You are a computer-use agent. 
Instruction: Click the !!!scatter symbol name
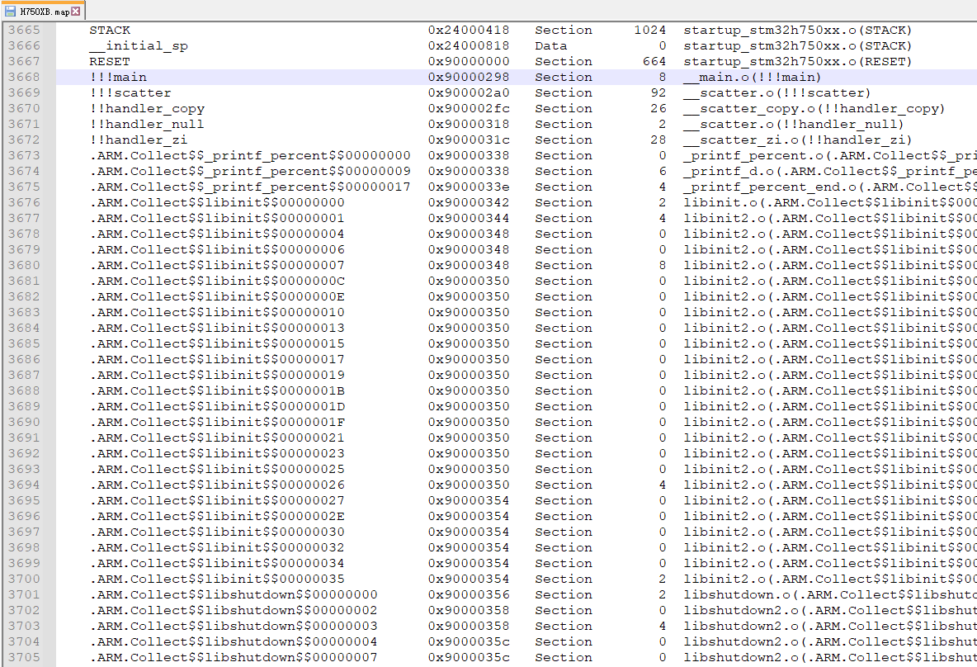click(130, 92)
